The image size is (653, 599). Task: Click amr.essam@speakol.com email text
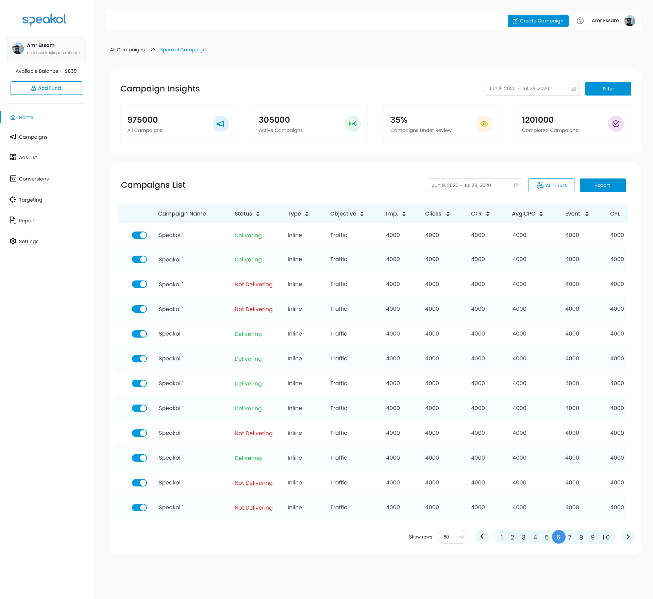53,53
